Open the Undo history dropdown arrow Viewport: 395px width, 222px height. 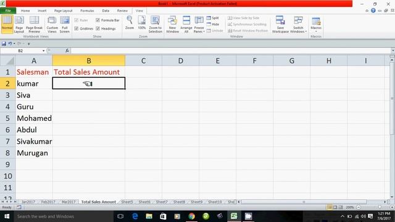pos(14,44)
